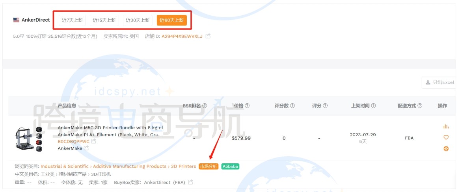Click the 导出Excel button
Screen dimensions: 458x192
click(439, 82)
